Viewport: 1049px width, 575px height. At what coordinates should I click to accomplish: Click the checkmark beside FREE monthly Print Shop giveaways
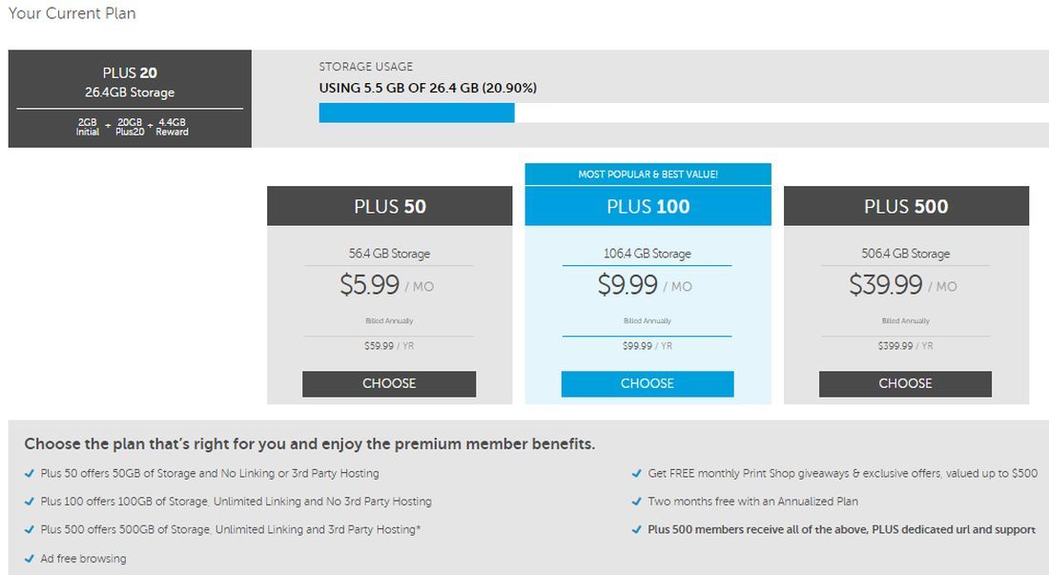636,473
